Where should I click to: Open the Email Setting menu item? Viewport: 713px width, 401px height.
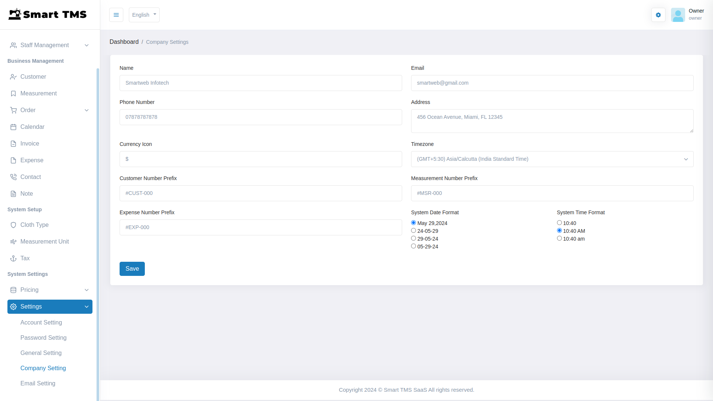(38, 383)
